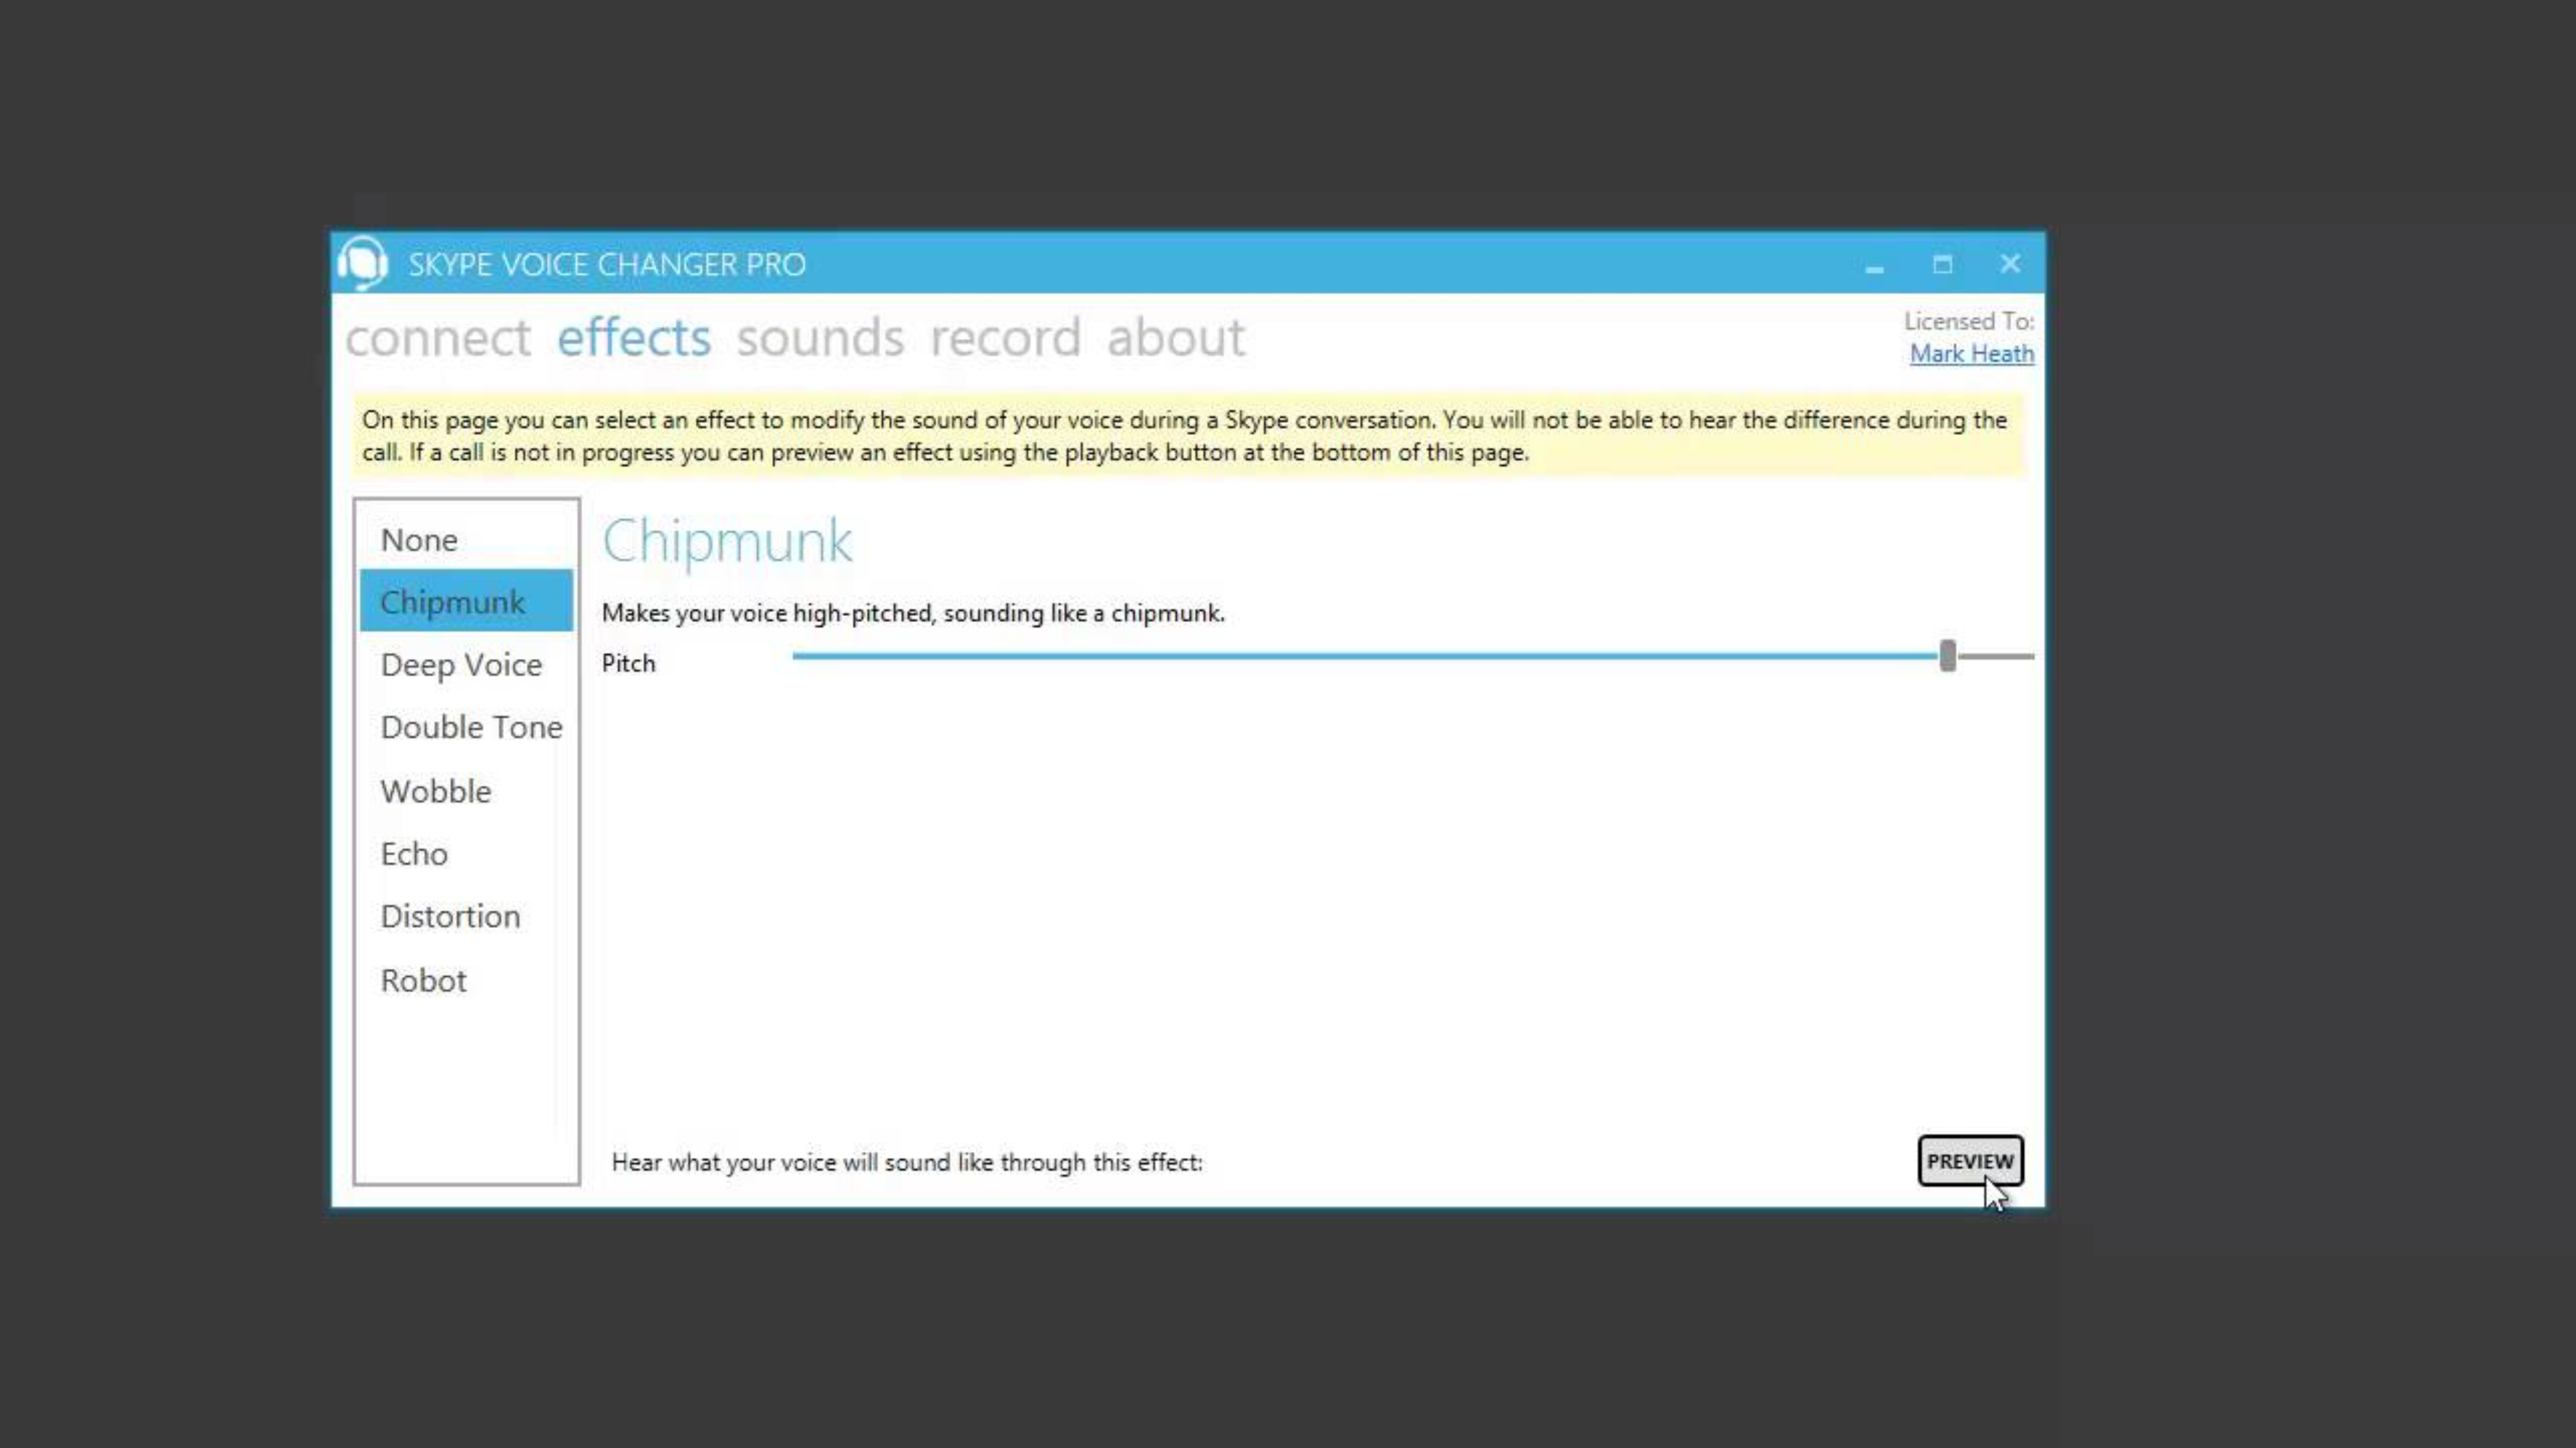Pick the Robot effect
The image size is (2576, 1448).
(x=466, y=980)
